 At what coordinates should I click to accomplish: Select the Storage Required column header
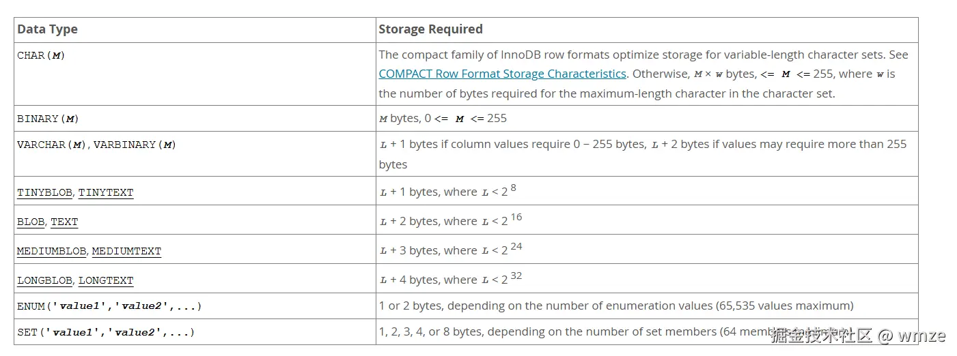pos(430,29)
